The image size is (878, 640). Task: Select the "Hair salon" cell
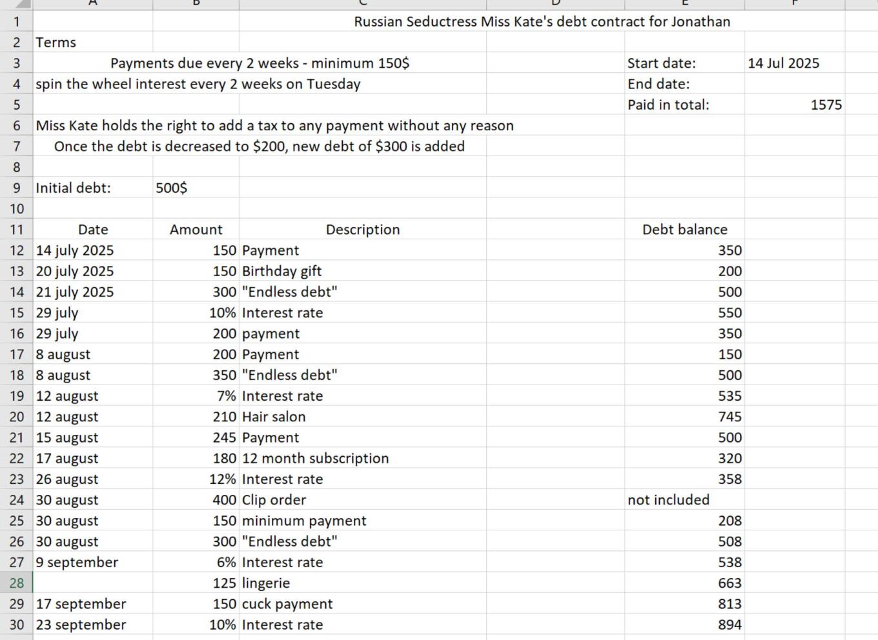click(274, 417)
